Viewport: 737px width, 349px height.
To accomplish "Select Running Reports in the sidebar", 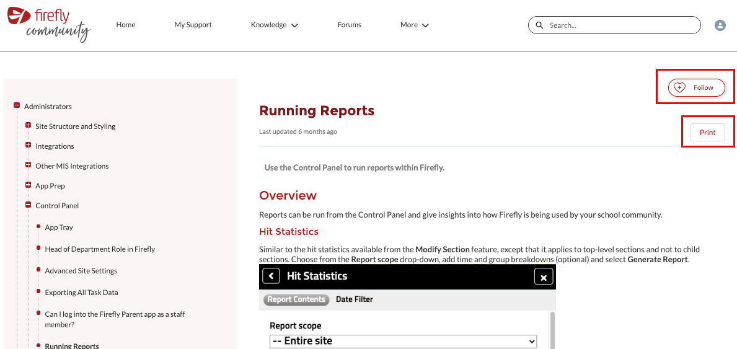I will point(72,346).
